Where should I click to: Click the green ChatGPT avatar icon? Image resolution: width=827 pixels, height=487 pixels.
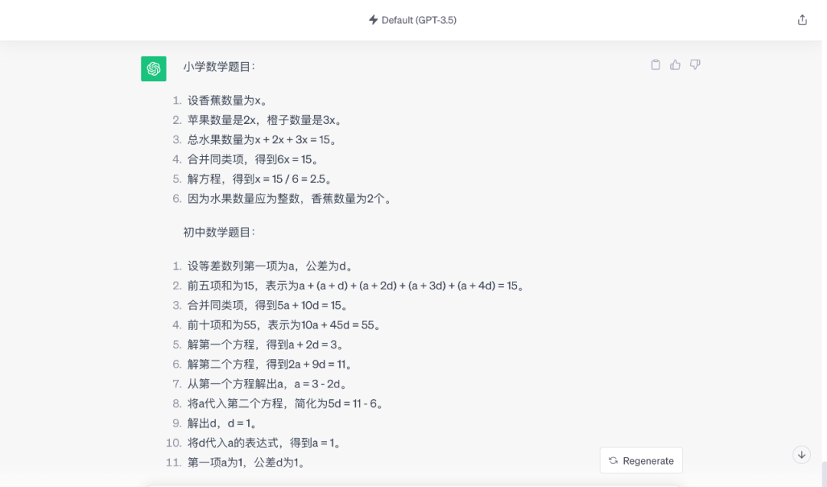pos(153,68)
